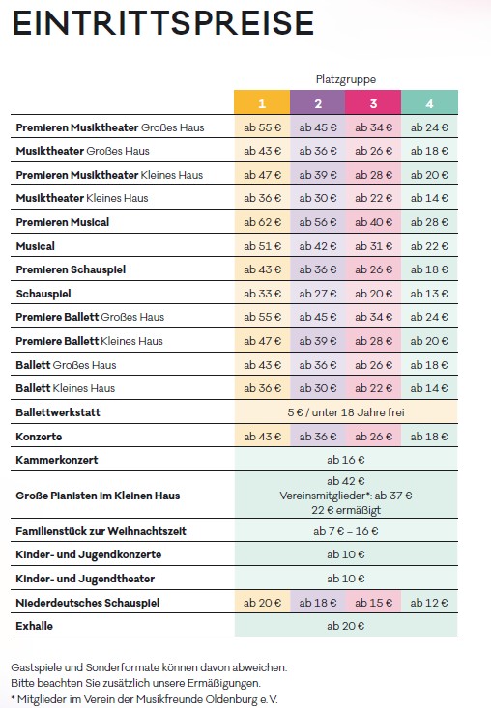Click the Vereinsmitglieder ab 37 € text

[346, 496]
